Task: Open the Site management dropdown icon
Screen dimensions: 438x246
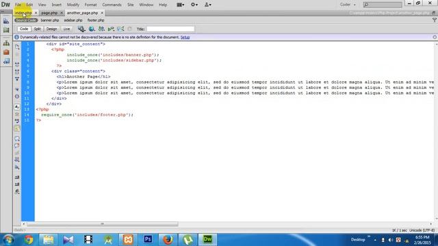Action: pos(208,5)
